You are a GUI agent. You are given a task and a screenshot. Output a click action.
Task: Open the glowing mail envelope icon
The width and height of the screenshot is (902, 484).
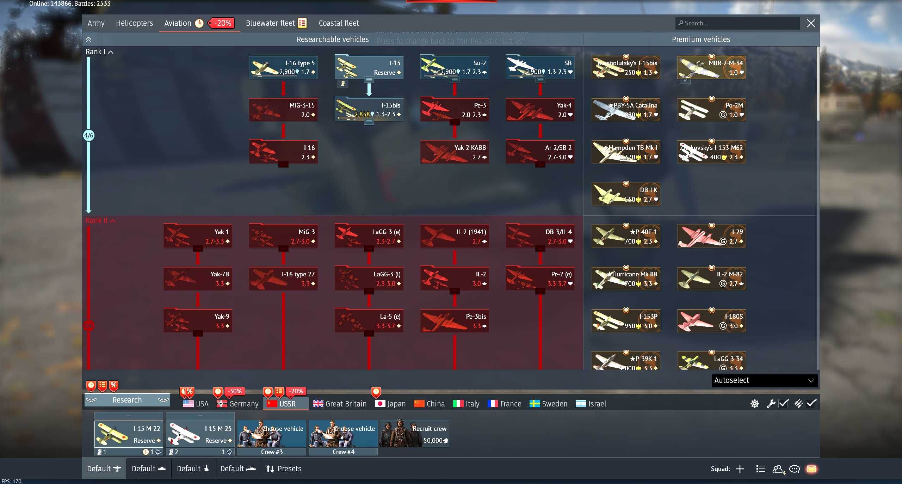(811, 469)
